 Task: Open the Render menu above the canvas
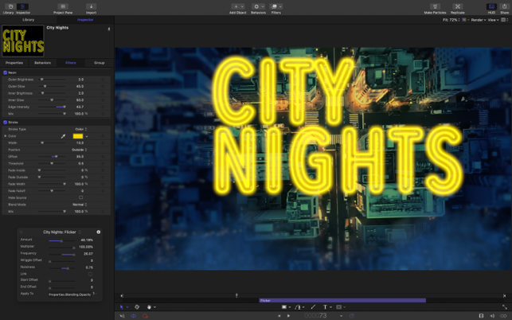477,20
